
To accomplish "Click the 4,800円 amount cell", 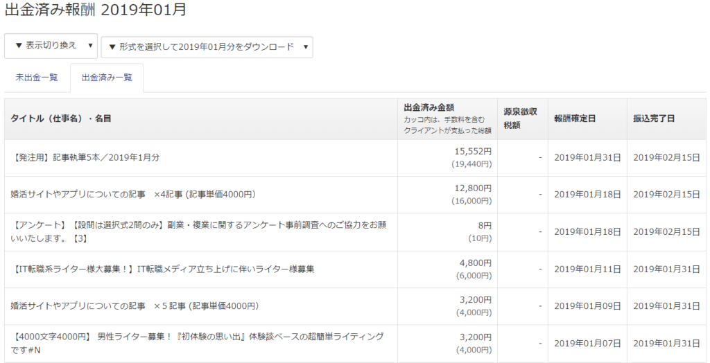I will click(x=475, y=263).
